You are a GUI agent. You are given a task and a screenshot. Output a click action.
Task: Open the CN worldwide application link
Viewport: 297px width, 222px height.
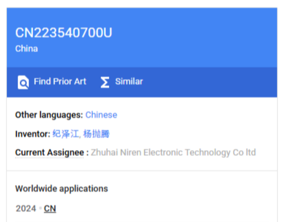50,209
